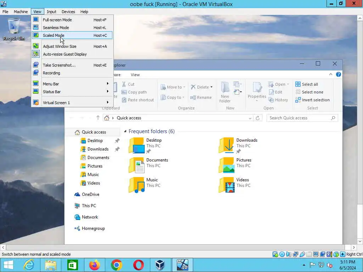
Task: Click recording status bar icon
Action: [322, 254]
